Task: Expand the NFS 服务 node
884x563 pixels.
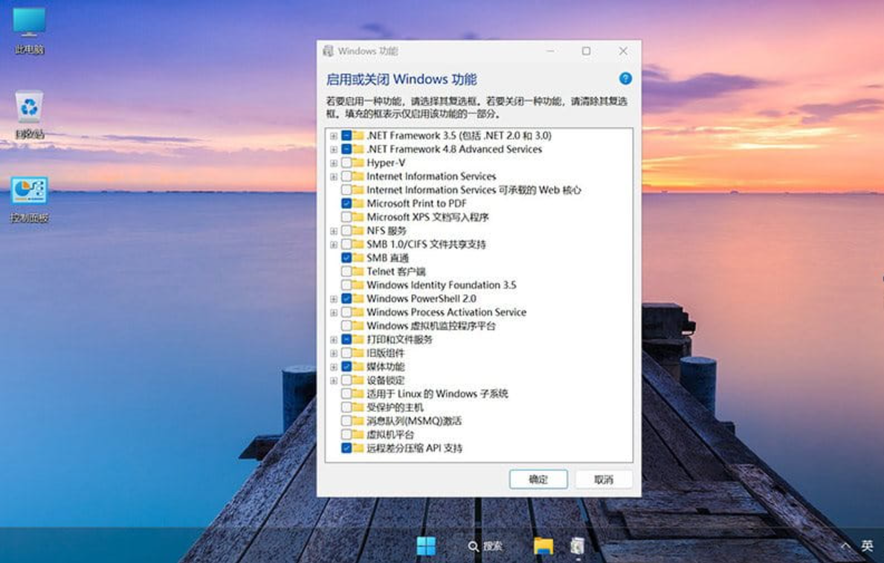Action: click(x=334, y=231)
